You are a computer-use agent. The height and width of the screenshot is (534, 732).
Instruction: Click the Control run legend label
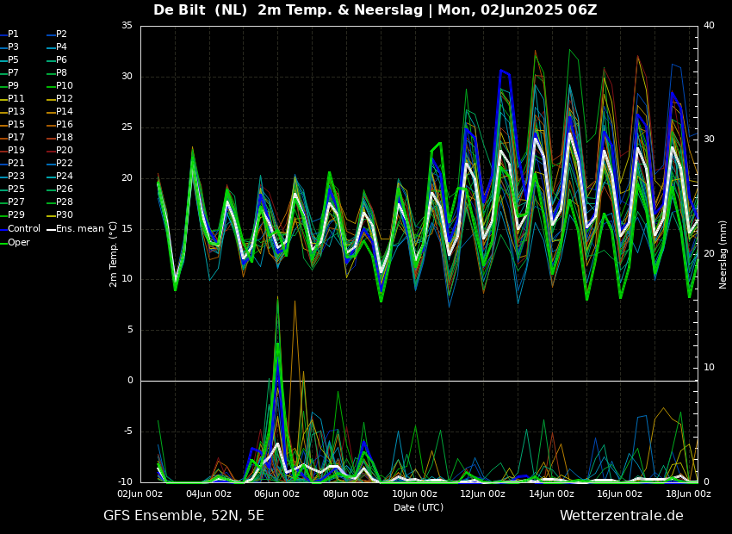(x=23, y=229)
